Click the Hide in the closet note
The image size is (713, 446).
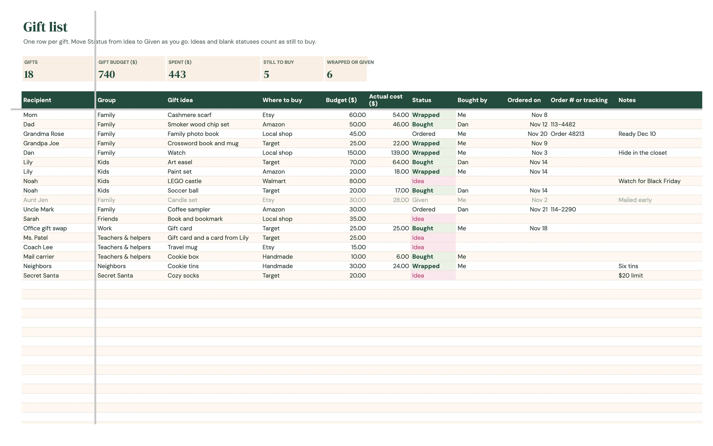pyautogui.click(x=643, y=153)
